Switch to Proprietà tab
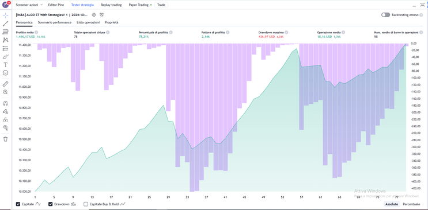Image resolution: width=428 pixels, height=210 pixels. (112, 22)
